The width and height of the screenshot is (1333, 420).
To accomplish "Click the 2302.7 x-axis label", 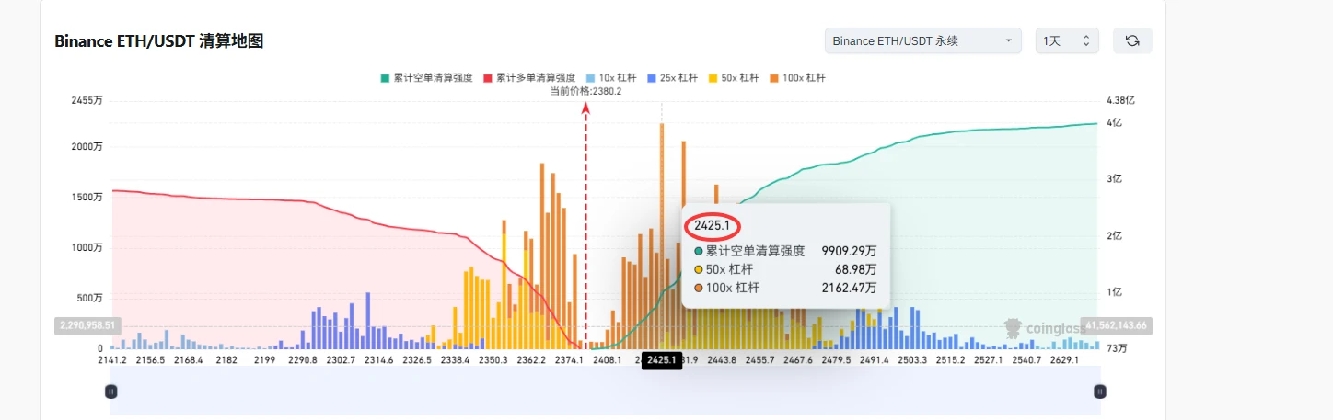I will pyautogui.click(x=341, y=360).
